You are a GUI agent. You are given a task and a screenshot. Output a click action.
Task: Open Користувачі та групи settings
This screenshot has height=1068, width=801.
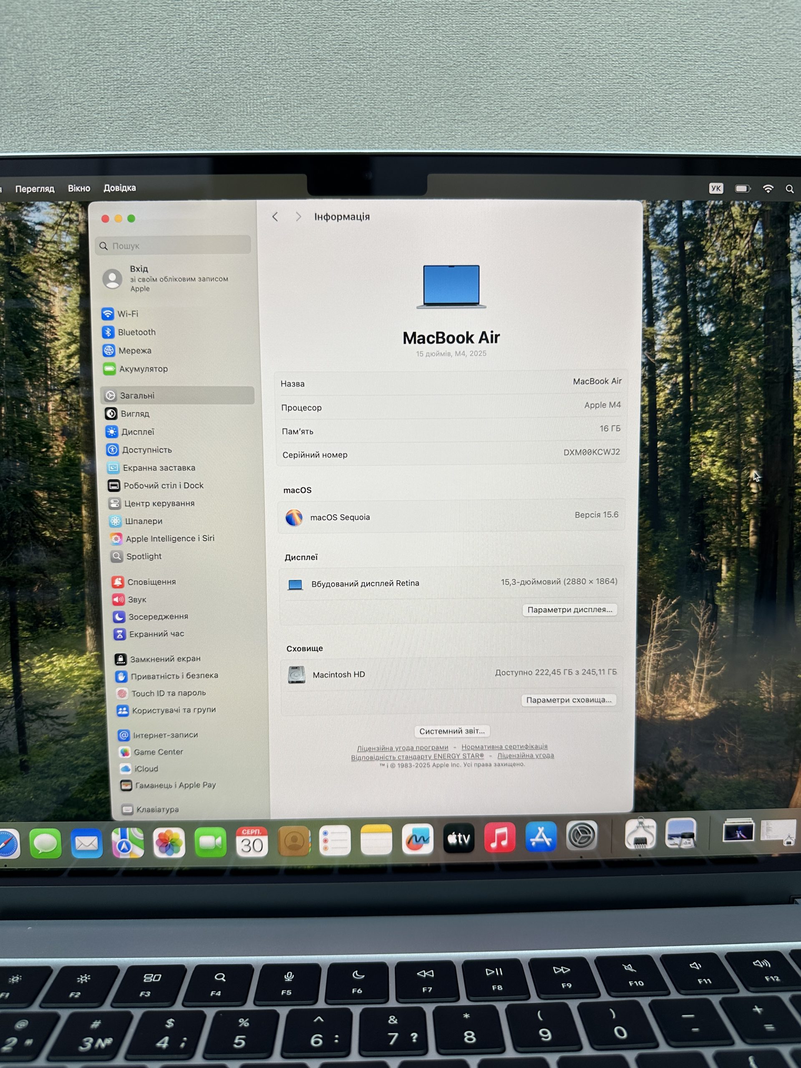point(166,710)
